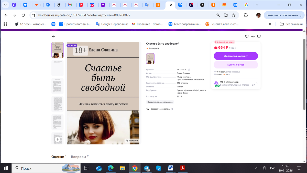Screen dimensions: 307x173
Task: Expand the installment payments panel arrow
Action: [257, 84]
